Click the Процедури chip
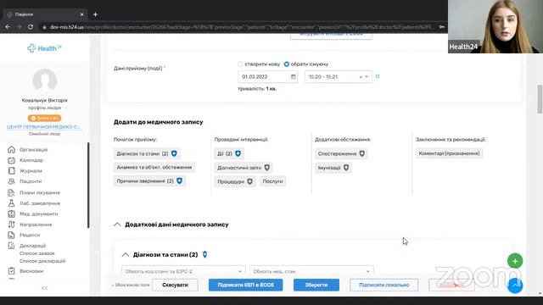543x305 pixels. point(235,181)
